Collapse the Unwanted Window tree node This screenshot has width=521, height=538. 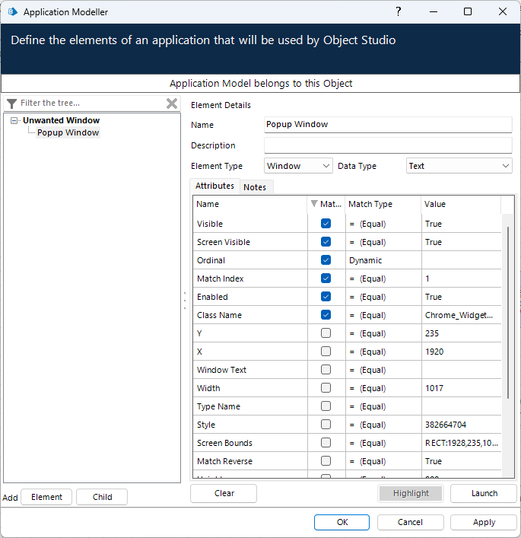14,120
